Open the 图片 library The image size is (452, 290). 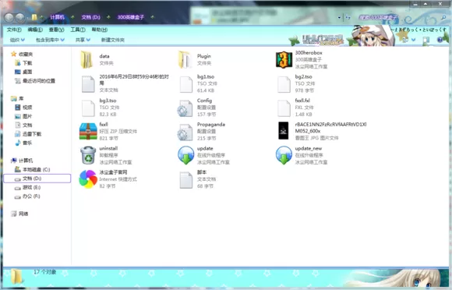coord(24,116)
